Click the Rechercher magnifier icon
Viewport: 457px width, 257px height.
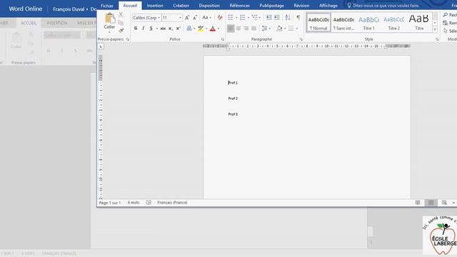click(x=446, y=15)
